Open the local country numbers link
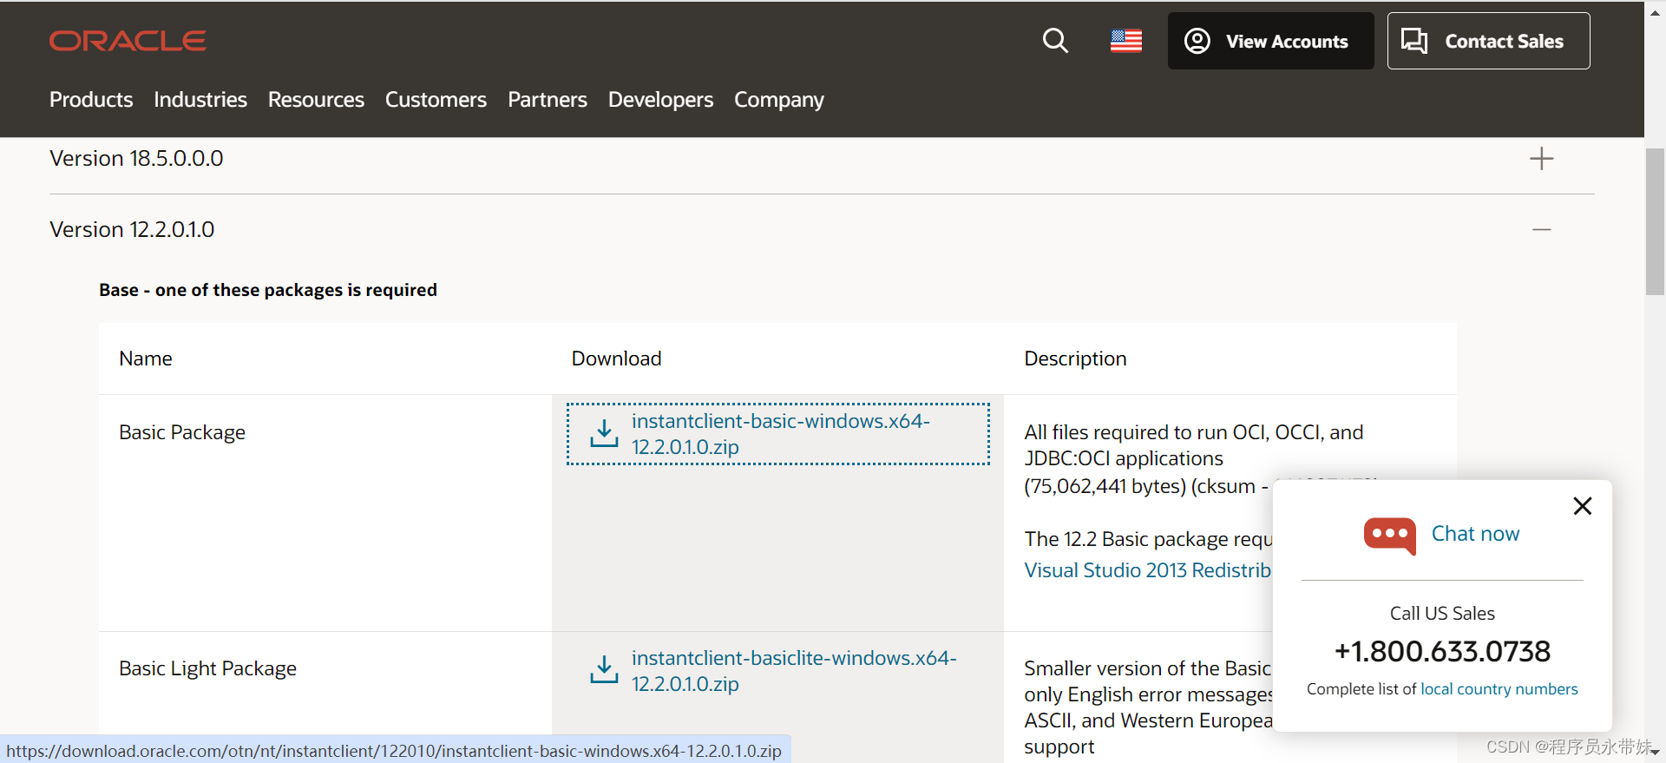The height and width of the screenshot is (763, 1666). pos(1499,689)
